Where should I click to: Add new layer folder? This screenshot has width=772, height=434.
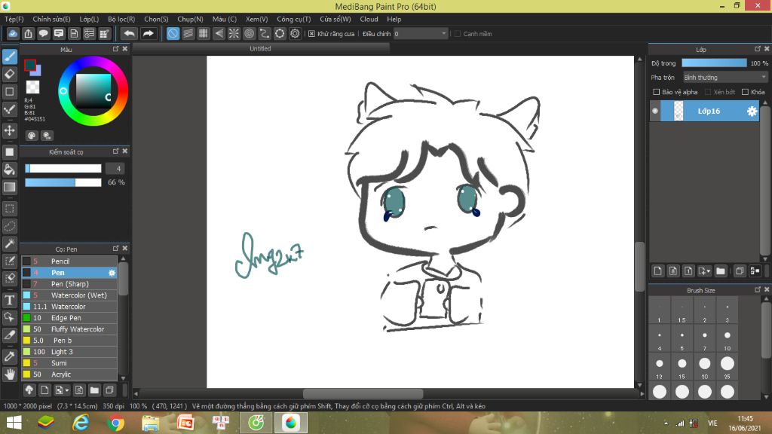point(721,270)
